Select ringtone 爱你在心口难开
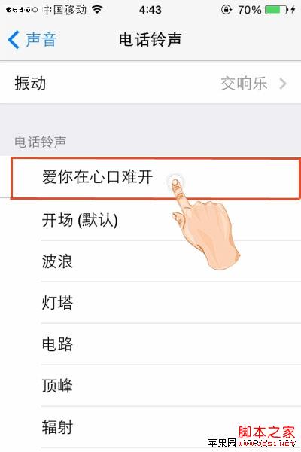 tap(155, 178)
